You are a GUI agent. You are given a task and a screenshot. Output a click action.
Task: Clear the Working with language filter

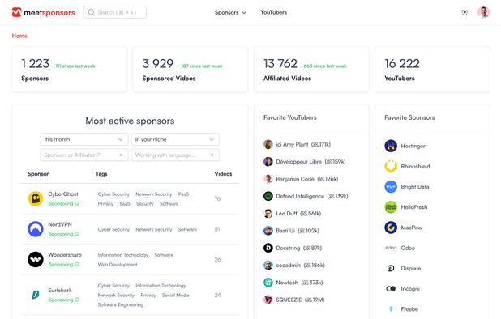212,155
